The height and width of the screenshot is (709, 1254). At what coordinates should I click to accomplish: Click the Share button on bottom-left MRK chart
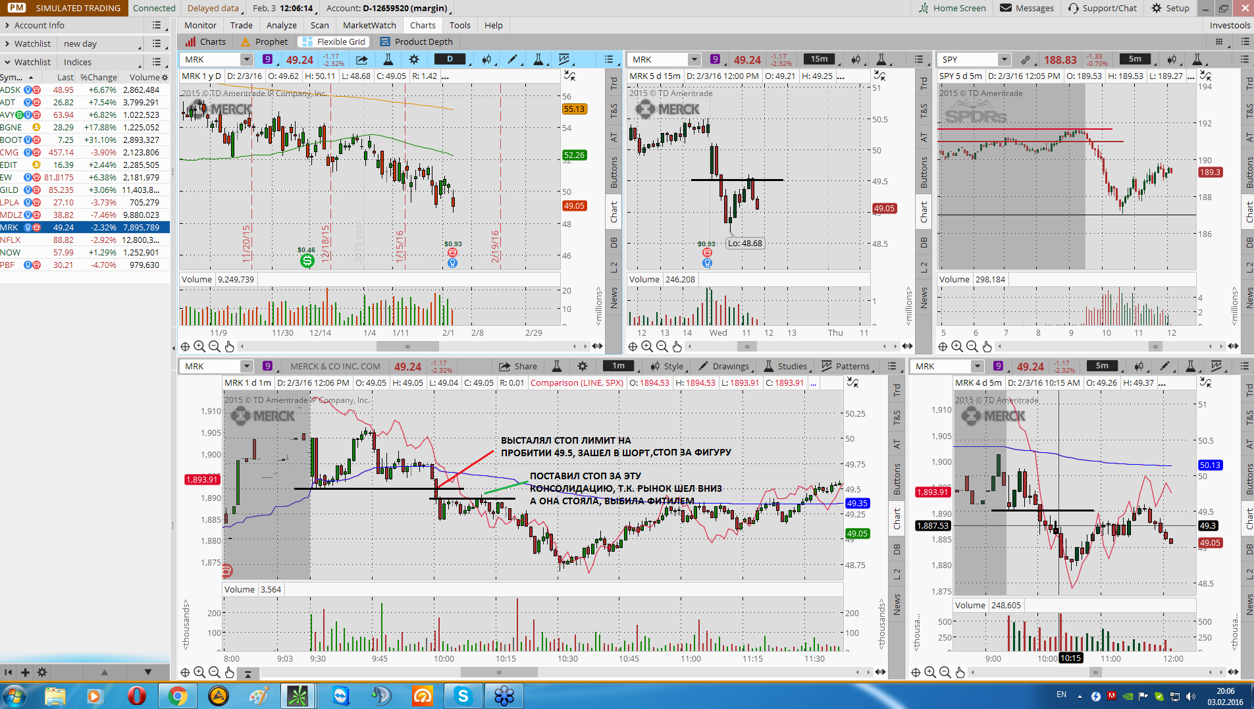(x=518, y=366)
